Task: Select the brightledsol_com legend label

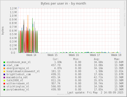Action: (x=19, y=74)
